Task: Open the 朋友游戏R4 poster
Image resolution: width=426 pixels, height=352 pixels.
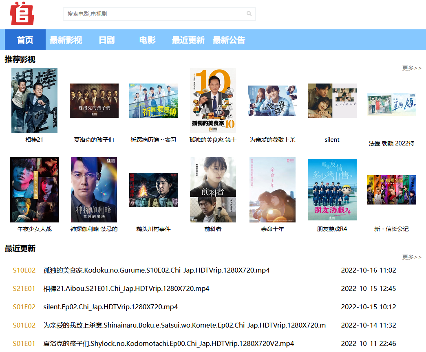Action: pyautogui.click(x=332, y=190)
